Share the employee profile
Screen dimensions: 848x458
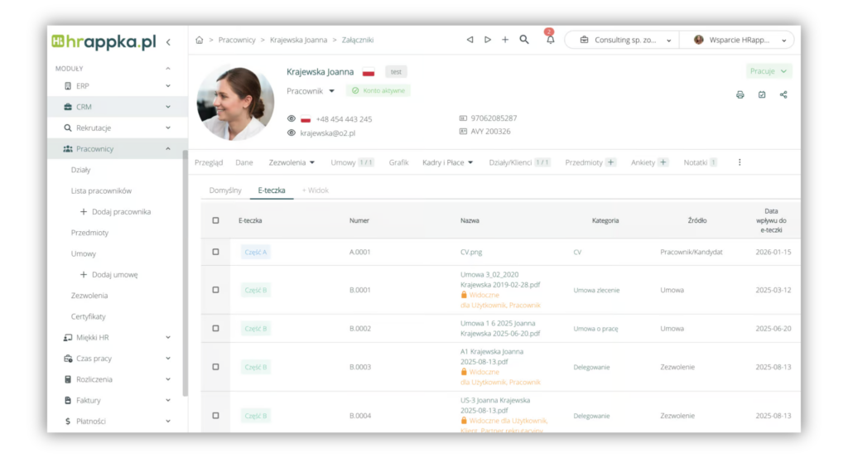(783, 94)
